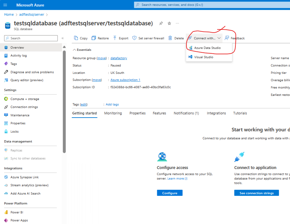290x224 pixels.
Task: Click the Export arrow icon
Action: tap(115, 38)
